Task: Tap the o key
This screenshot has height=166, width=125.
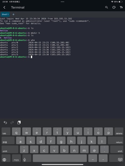Action: point(98,131)
